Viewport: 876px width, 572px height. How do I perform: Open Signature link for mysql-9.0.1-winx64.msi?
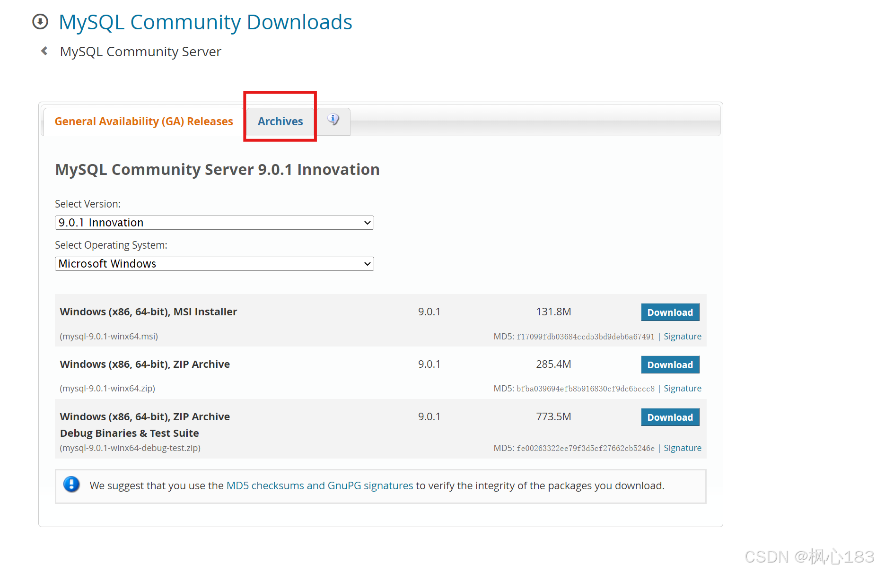click(x=682, y=337)
